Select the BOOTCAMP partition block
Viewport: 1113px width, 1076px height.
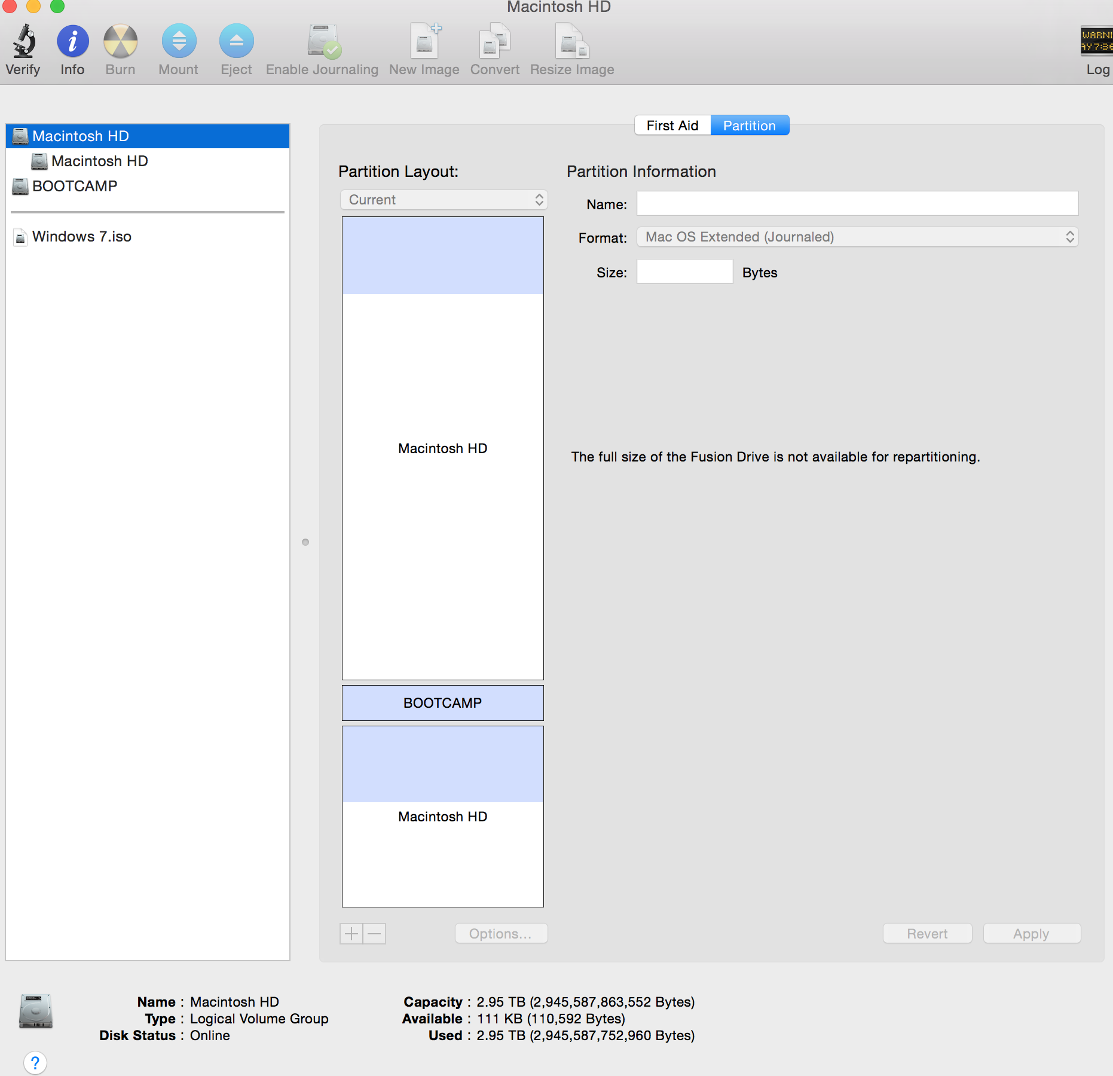coord(443,703)
